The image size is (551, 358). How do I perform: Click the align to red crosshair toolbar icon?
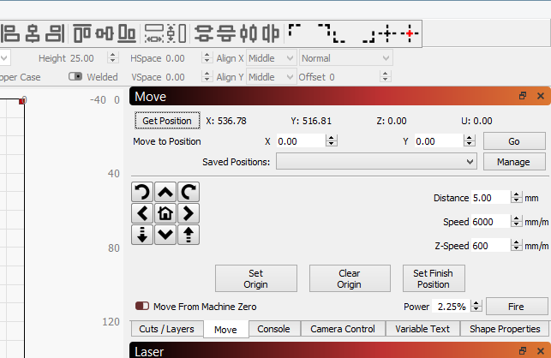(x=410, y=33)
